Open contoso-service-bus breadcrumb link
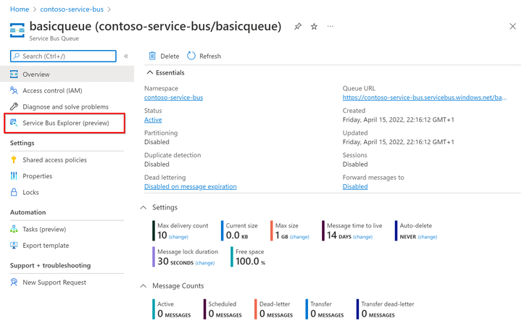Screen dimensions: 527x321 pos(72,9)
